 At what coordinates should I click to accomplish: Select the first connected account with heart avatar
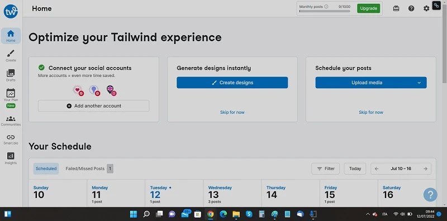[78, 90]
